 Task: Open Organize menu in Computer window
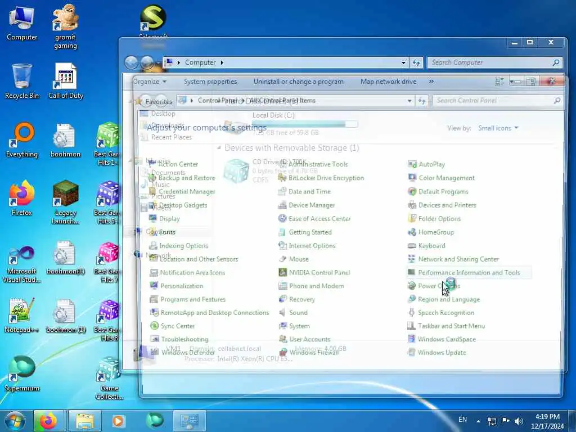tap(150, 82)
